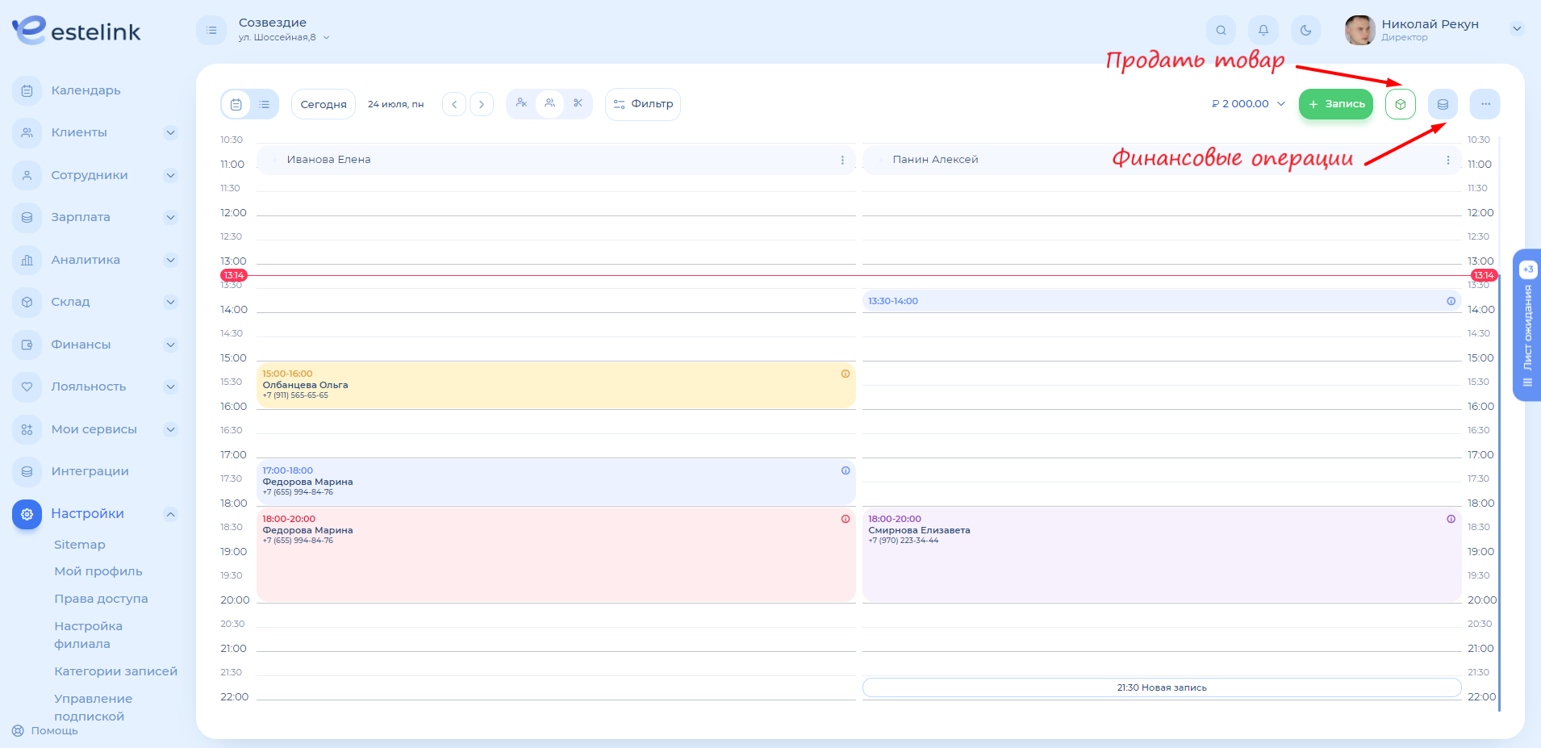Click the sell product box icon
The width and height of the screenshot is (1541, 748).
(1400, 104)
